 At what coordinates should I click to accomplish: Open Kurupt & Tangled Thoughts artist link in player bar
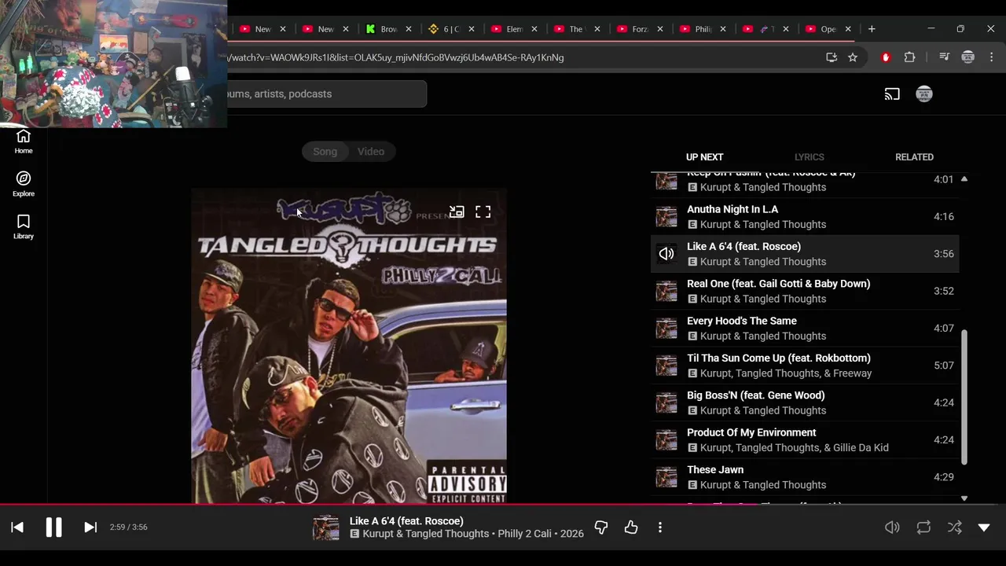[425, 534]
